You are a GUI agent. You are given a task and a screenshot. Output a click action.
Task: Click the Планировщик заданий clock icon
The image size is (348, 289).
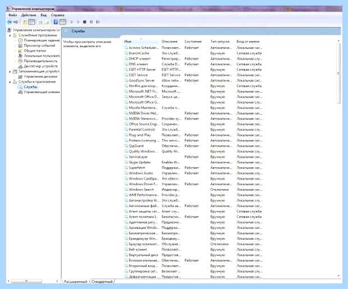click(x=20, y=40)
